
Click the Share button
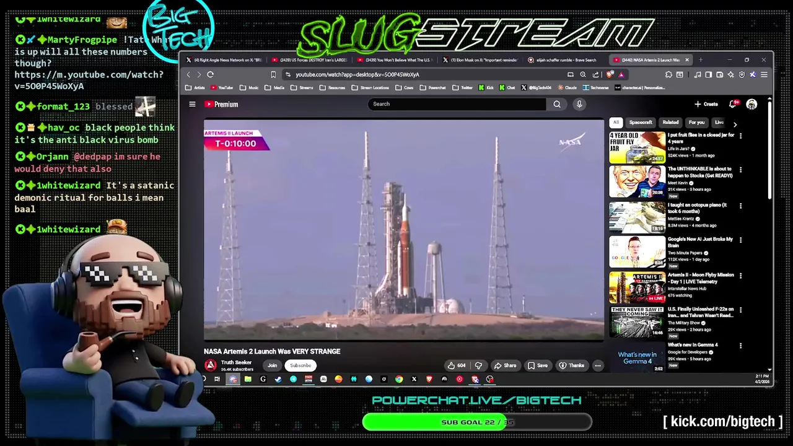(505, 365)
